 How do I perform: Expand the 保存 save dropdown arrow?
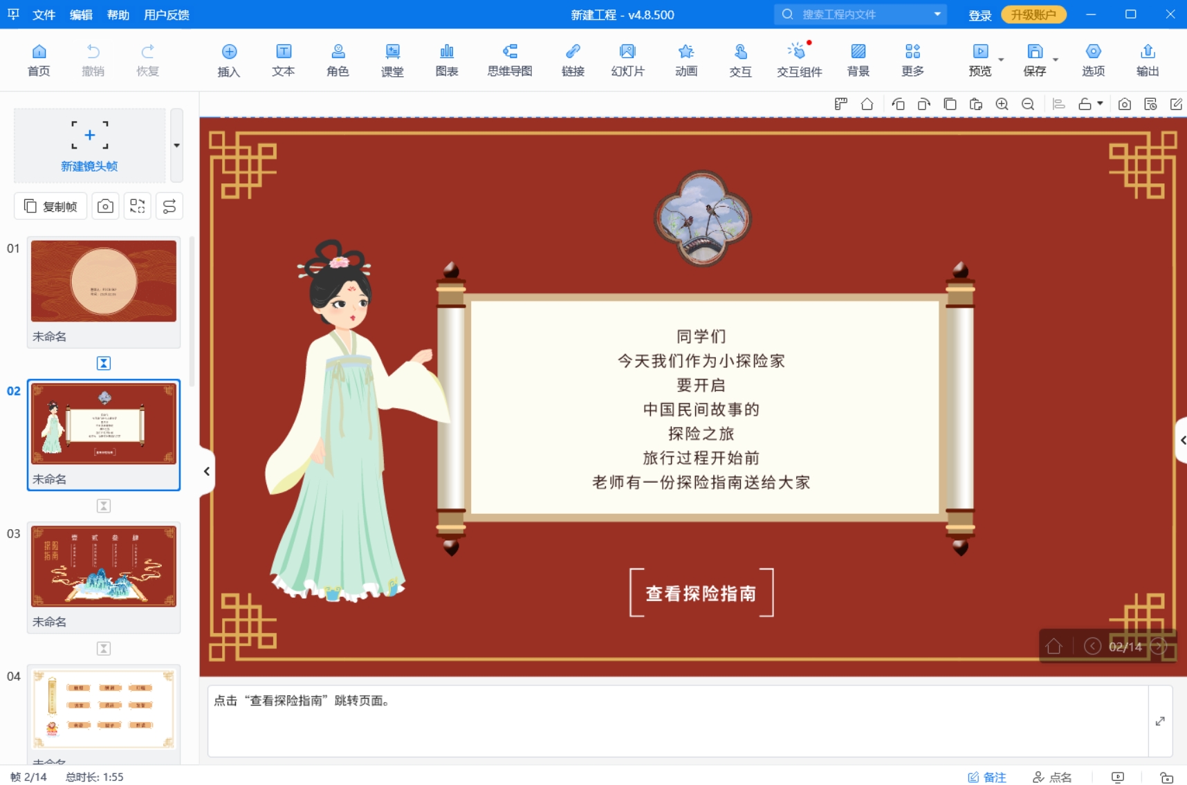click(1054, 59)
